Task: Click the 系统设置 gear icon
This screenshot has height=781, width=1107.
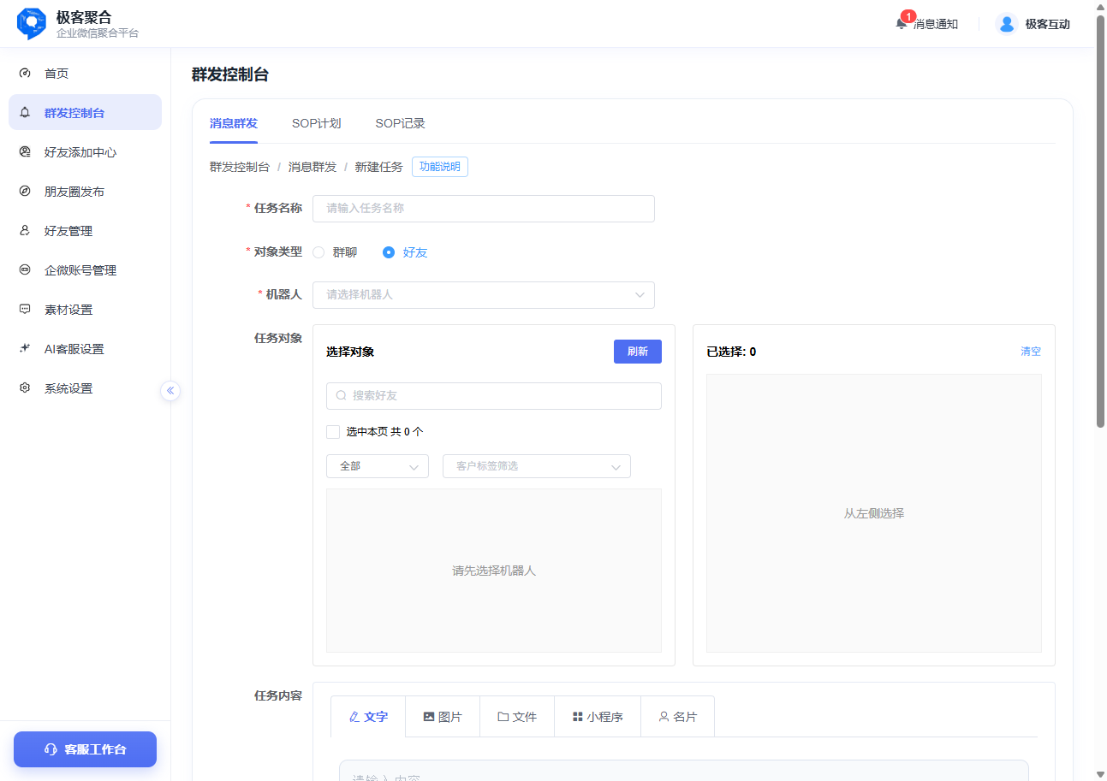Action: coord(25,388)
